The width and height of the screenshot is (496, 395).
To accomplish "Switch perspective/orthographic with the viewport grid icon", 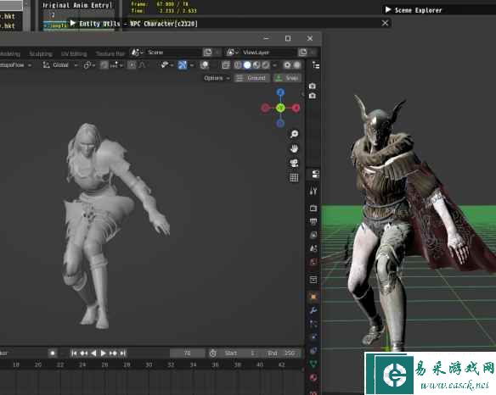I will (x=294, y=177).
